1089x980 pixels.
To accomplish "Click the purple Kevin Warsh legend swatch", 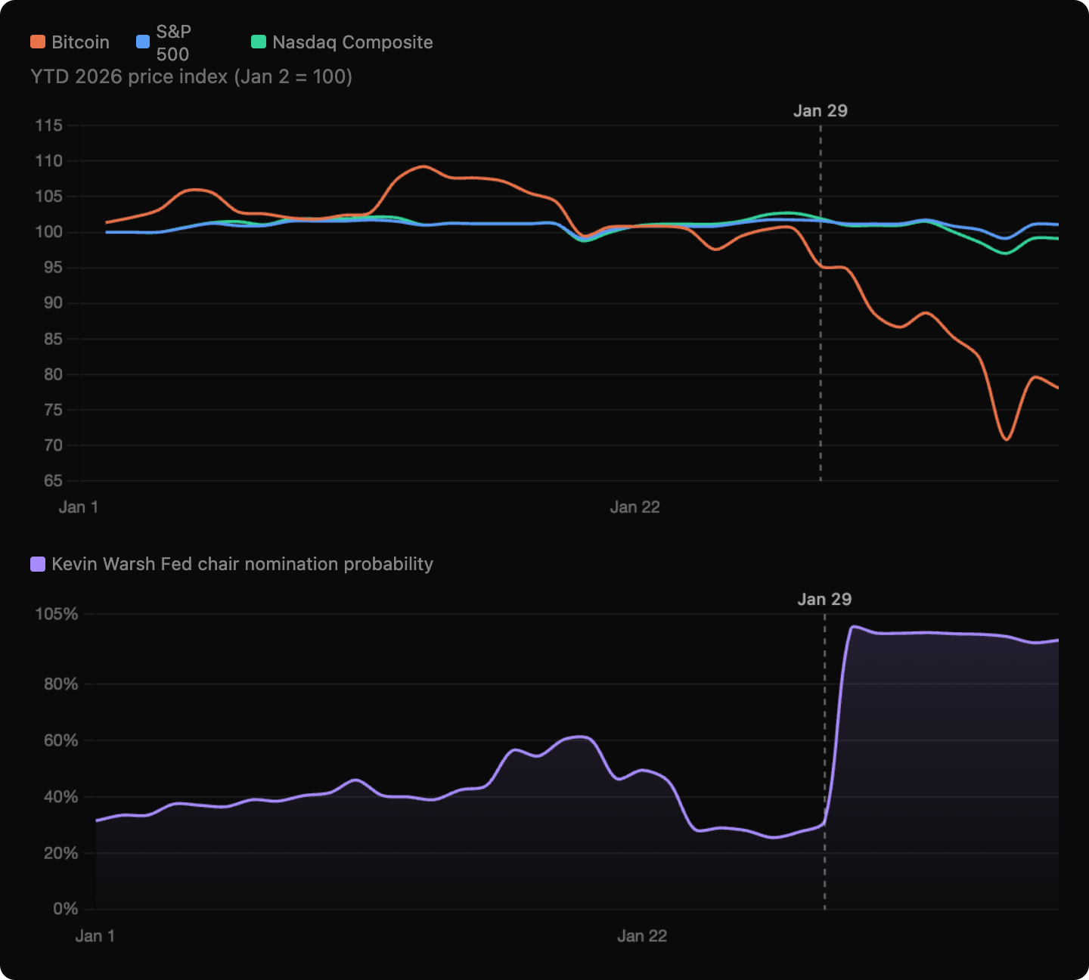I will point(38,564).
